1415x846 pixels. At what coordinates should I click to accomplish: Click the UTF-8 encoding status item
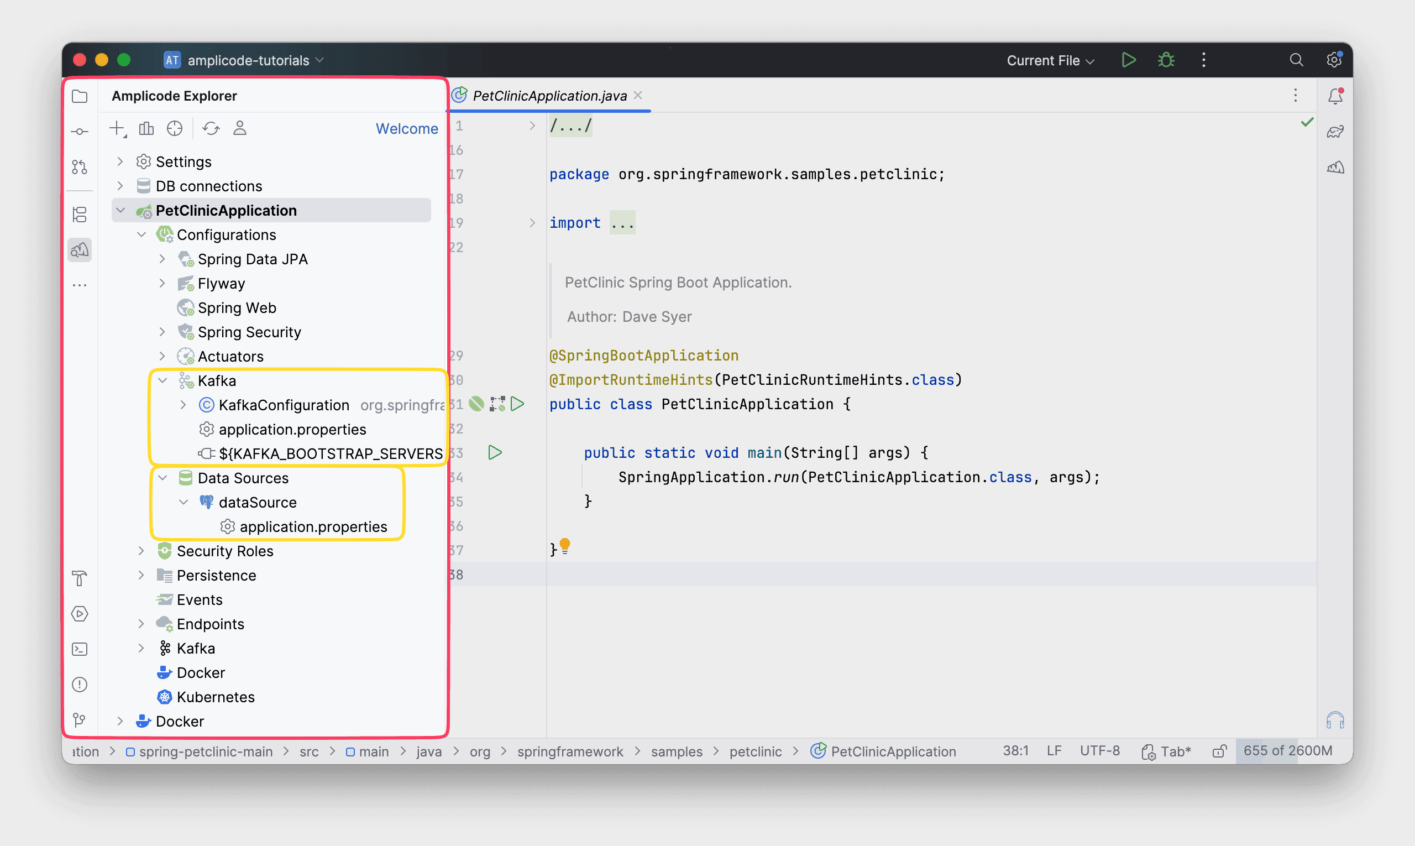(x=1100, y=751)
